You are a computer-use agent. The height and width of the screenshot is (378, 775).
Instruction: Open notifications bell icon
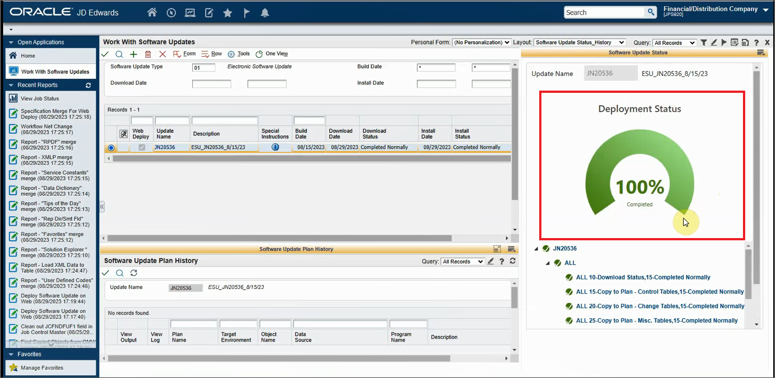pyautogui.click(x=265, y=13)
